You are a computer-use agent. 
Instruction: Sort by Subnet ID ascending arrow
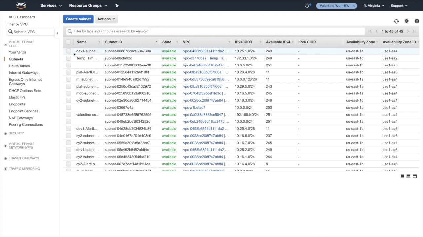point(156,42)
